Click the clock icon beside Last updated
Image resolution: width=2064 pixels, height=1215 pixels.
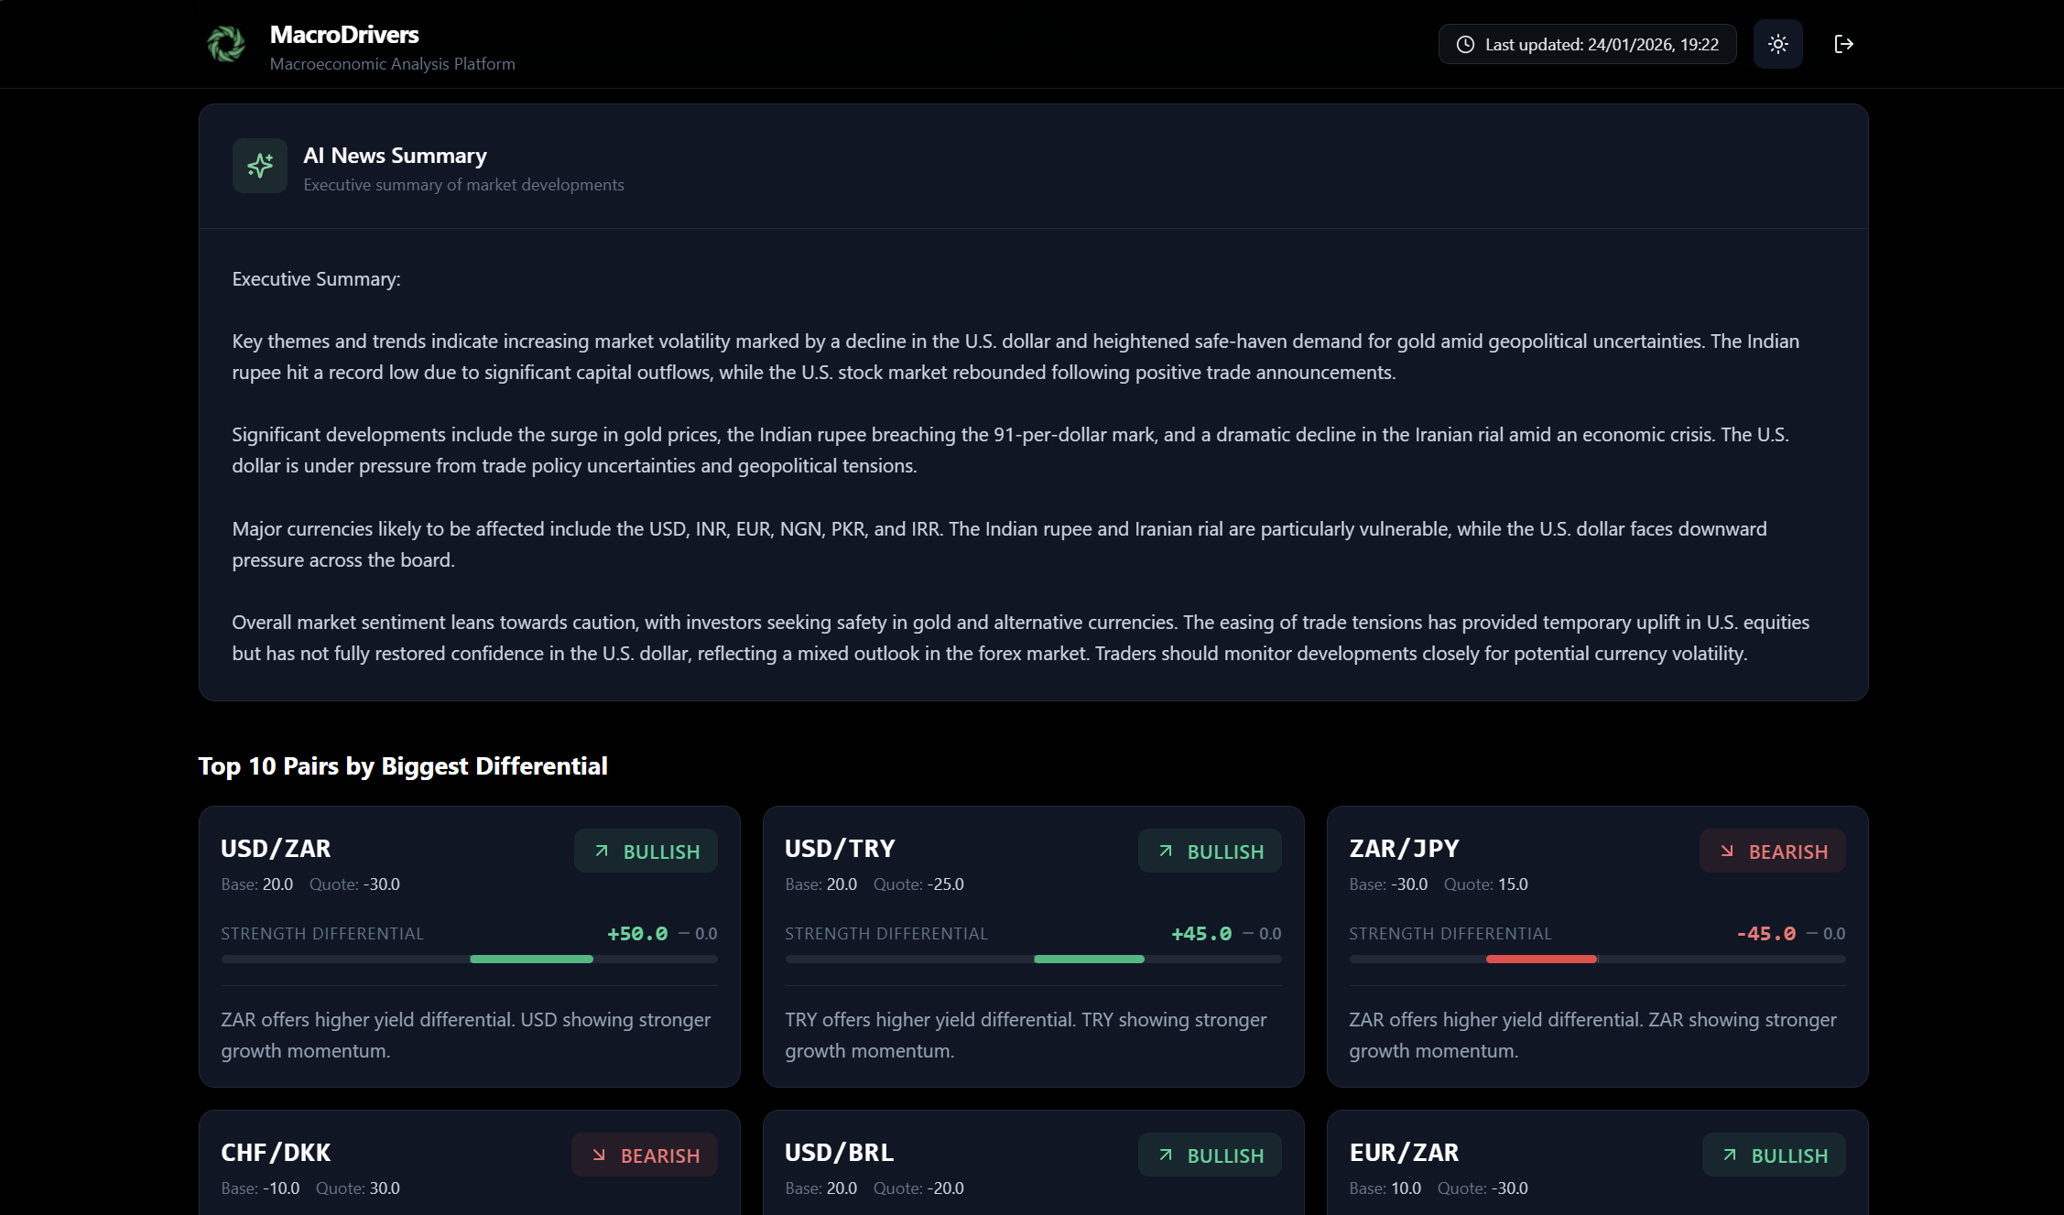[x=1465, y=44]
